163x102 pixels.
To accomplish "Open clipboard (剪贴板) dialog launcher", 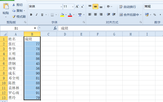I will pos(25,22).
